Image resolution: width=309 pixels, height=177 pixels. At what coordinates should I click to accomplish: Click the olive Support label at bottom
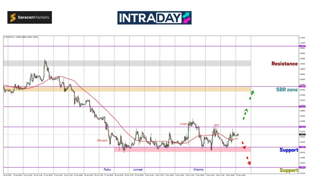tap(288, 170)
